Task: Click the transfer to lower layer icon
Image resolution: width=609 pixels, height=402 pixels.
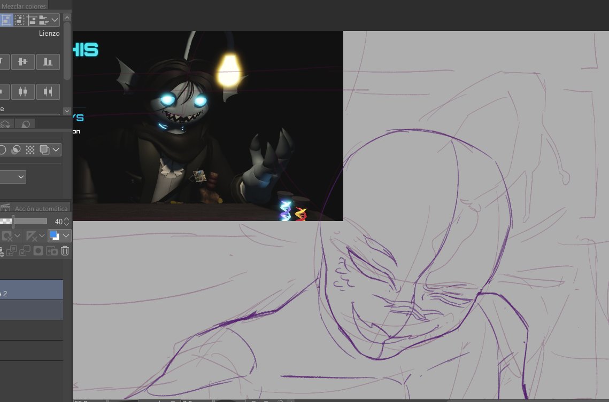Action: tap(12, 251)
